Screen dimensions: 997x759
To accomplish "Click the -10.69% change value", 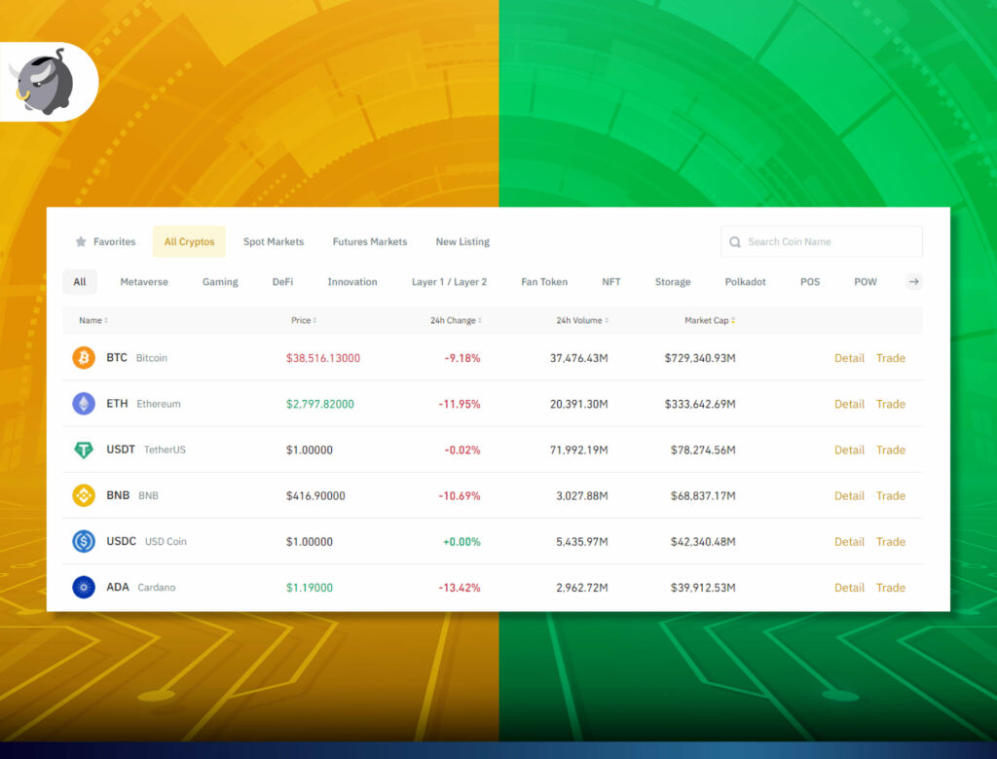I will click(x=460, y=496).
